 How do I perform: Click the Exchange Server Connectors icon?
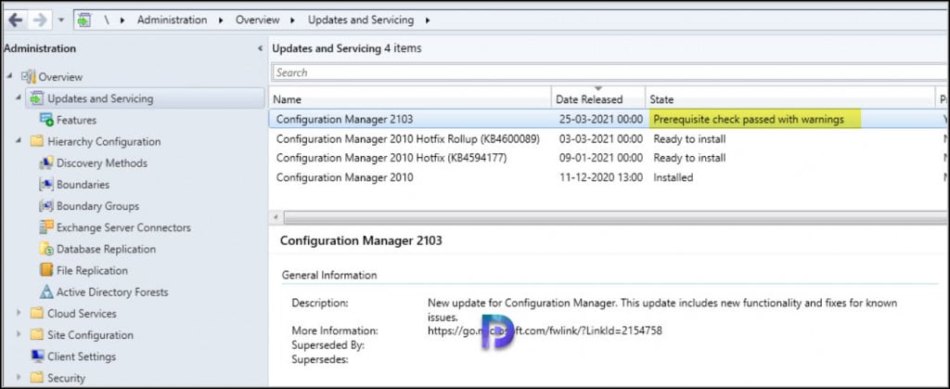point(46,227)
